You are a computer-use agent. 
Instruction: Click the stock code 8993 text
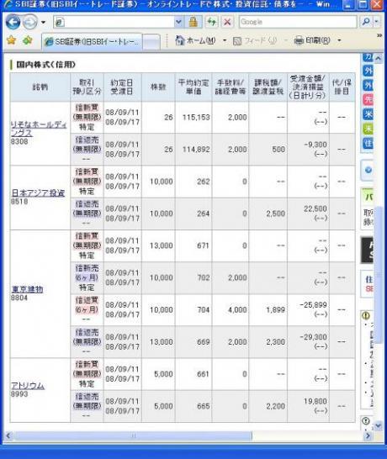19,394
